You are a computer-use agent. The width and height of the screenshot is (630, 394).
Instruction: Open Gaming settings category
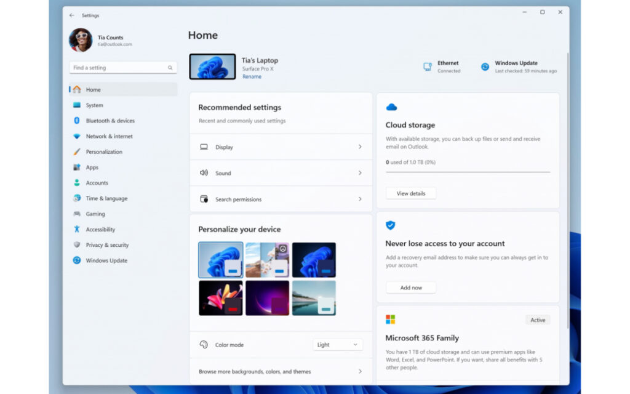click(x=123, y=214)
